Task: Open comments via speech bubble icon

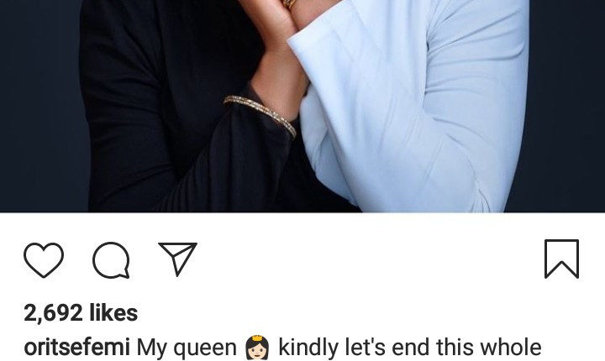Action: click(x=111, y=260)
